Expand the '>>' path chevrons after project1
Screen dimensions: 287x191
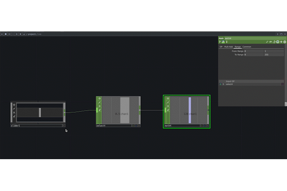coord(40,34)
